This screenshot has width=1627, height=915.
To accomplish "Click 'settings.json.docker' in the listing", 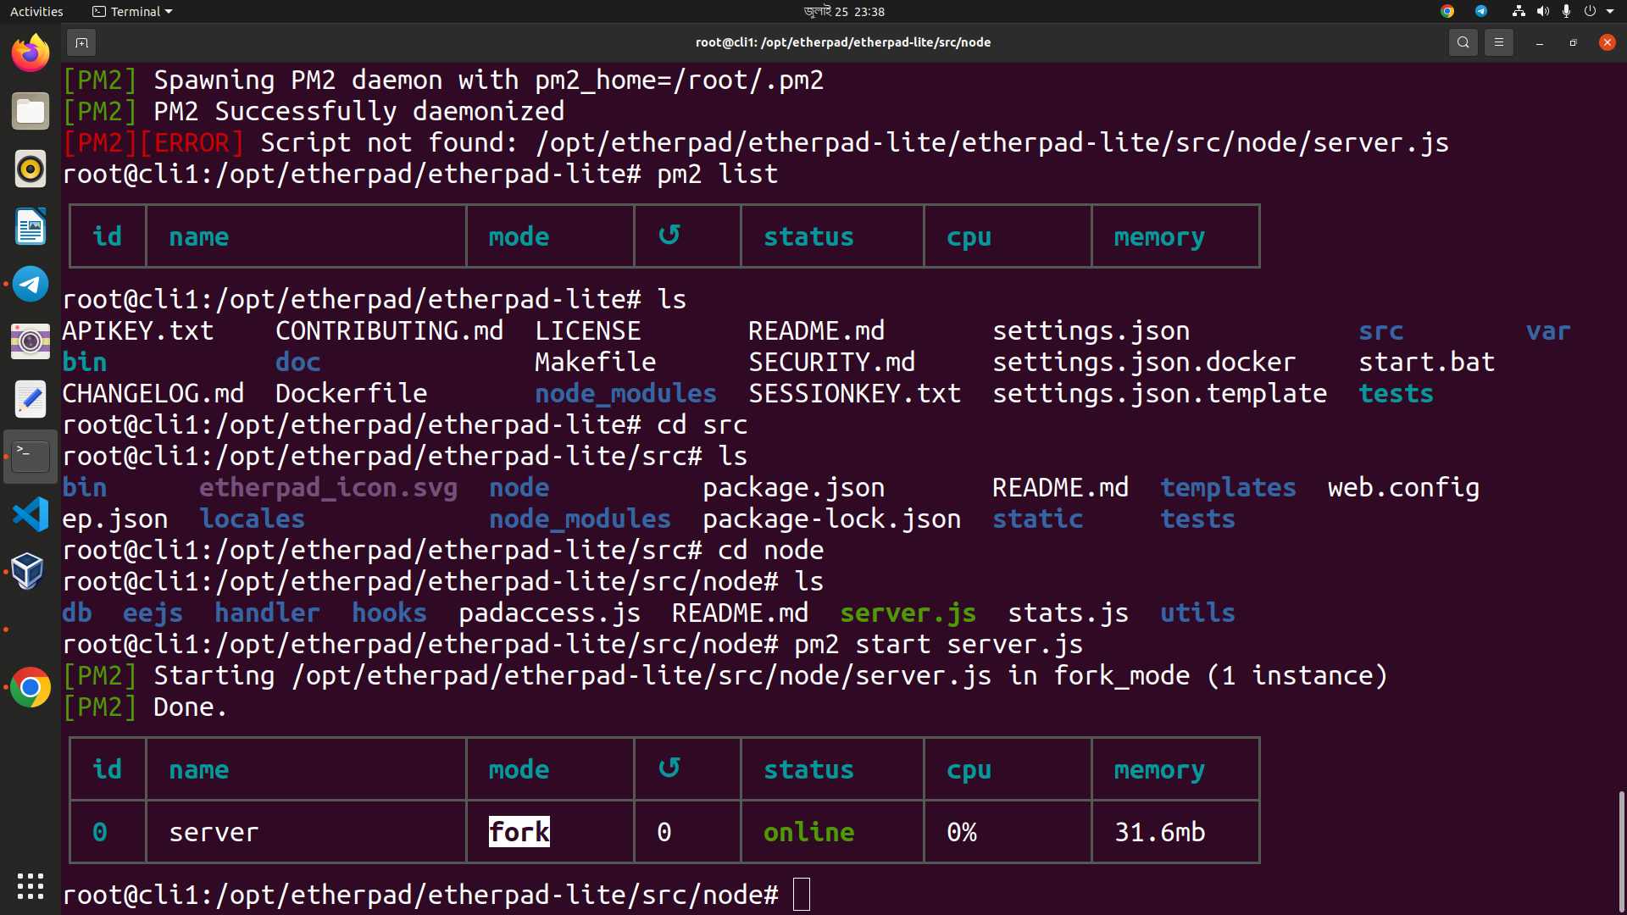I will [x=1144, y=362].
